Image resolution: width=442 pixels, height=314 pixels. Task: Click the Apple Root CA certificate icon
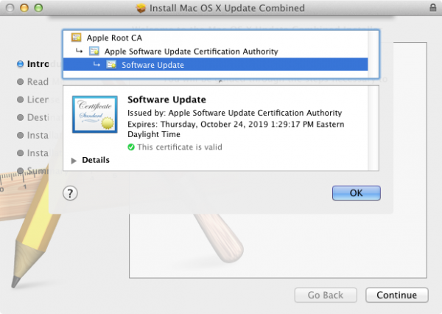(76, 38)
